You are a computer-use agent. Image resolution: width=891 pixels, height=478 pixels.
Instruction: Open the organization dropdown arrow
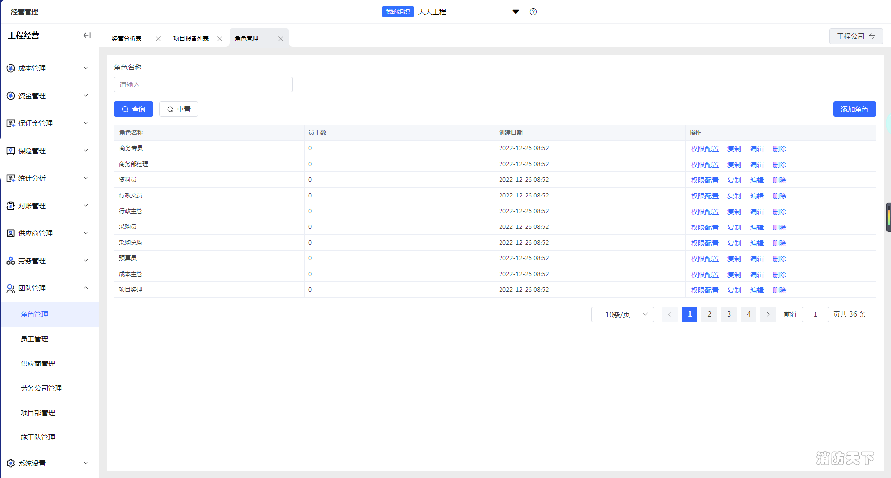point(516,12)
